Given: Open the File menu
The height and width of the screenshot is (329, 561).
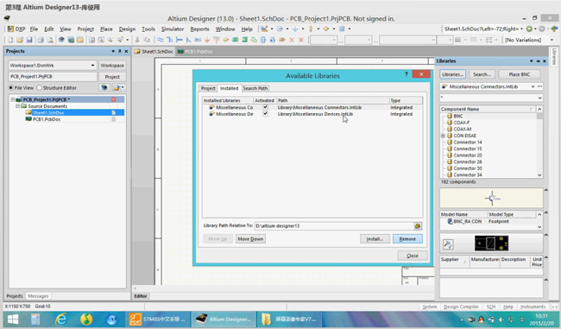Looking at the screenshot, I should coord(34,29).
